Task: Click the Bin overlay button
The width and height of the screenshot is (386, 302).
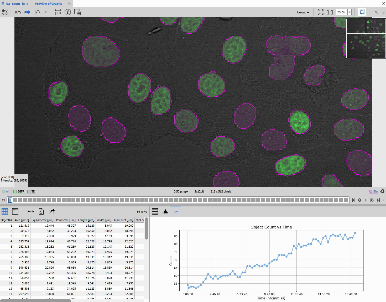Action: click(x=373, y=191)
